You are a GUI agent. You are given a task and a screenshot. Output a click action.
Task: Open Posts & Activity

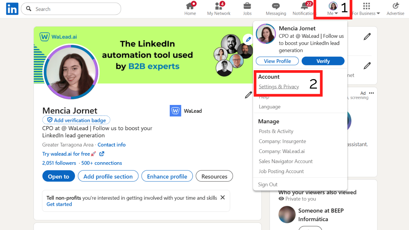pos(276,131)
